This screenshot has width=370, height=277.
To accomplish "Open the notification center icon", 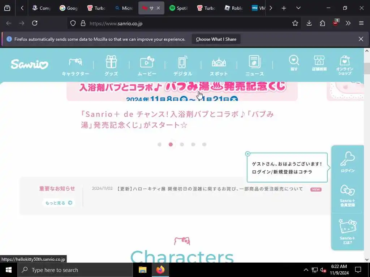I will [358, 270].
